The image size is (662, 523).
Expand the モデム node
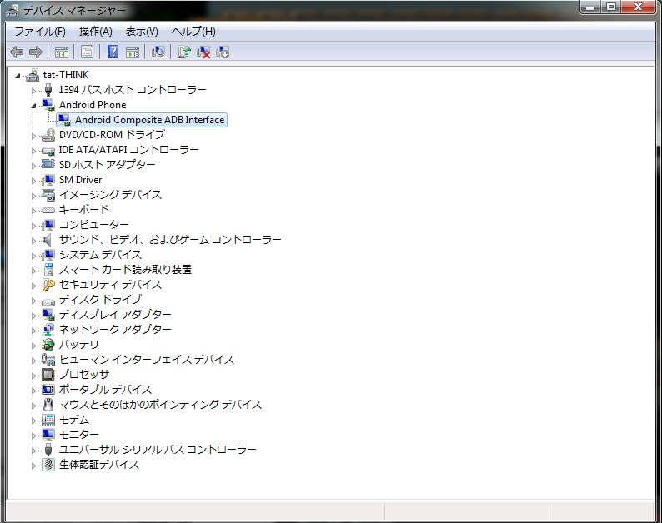coord(33,421)
